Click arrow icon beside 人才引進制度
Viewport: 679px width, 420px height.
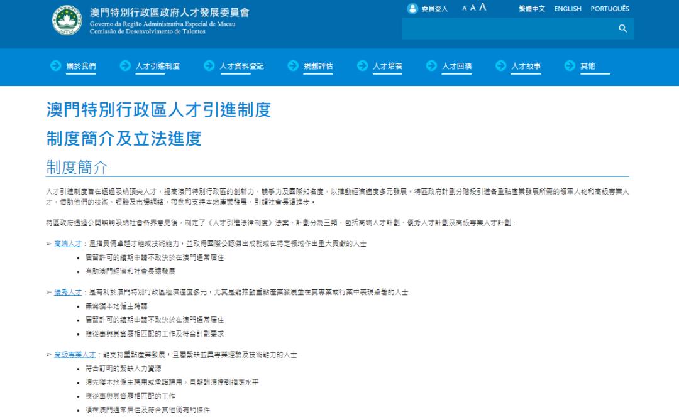(125, 66)
